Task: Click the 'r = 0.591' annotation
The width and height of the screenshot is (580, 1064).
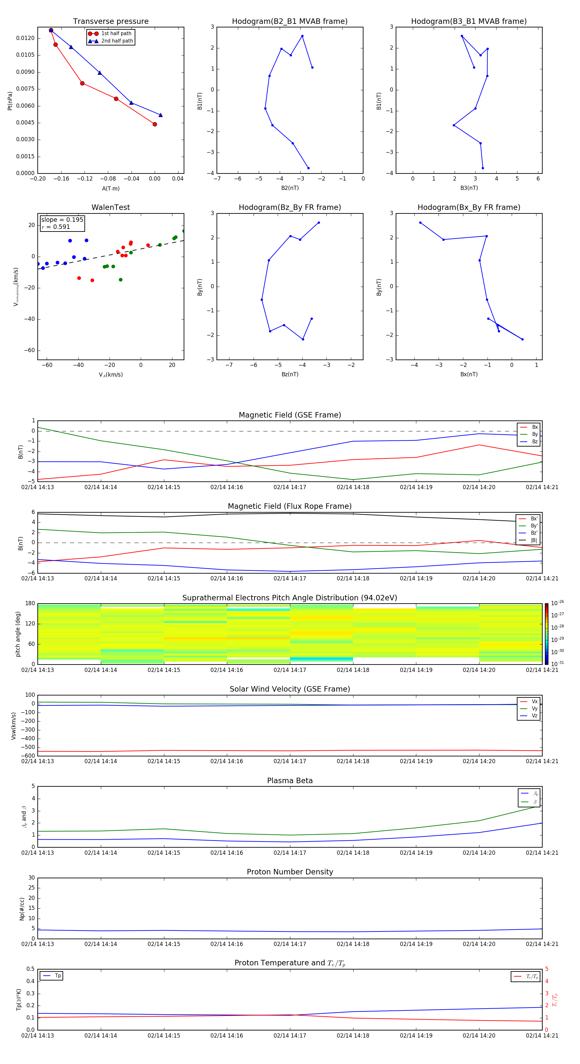Action: (56, 227)
